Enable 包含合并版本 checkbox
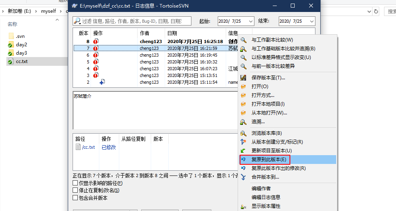The image size is (396, 211). [x=75, y=197]
